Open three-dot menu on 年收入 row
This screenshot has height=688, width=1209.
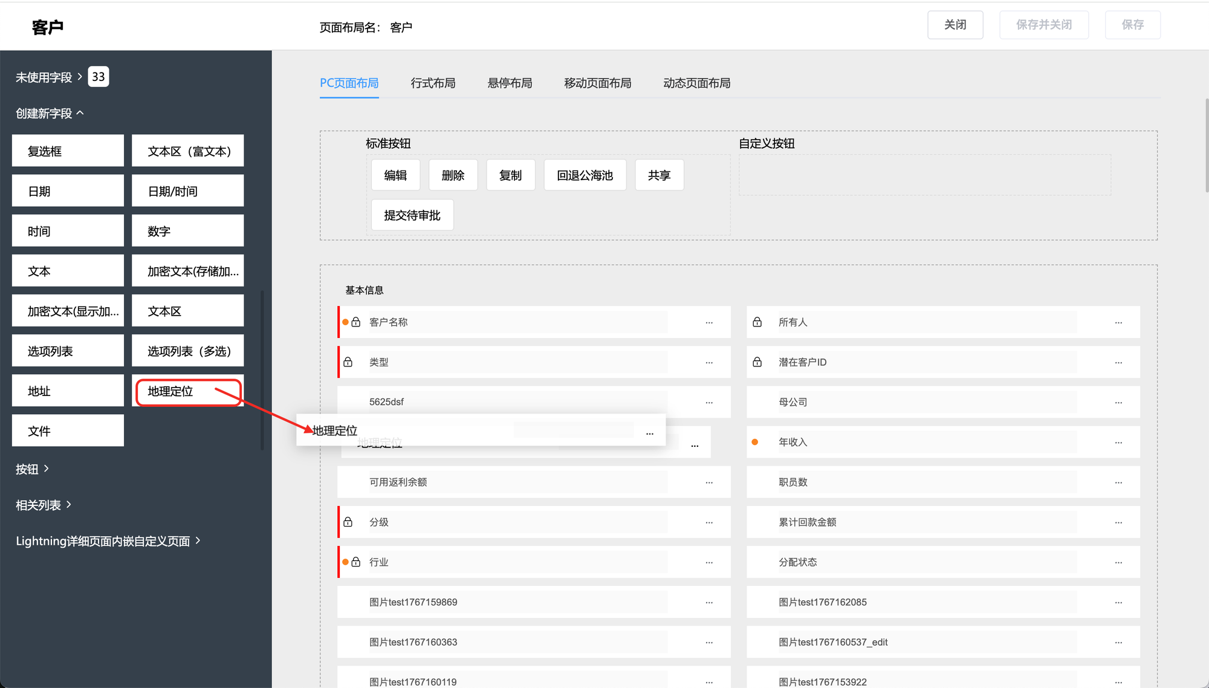point(1118,443)
